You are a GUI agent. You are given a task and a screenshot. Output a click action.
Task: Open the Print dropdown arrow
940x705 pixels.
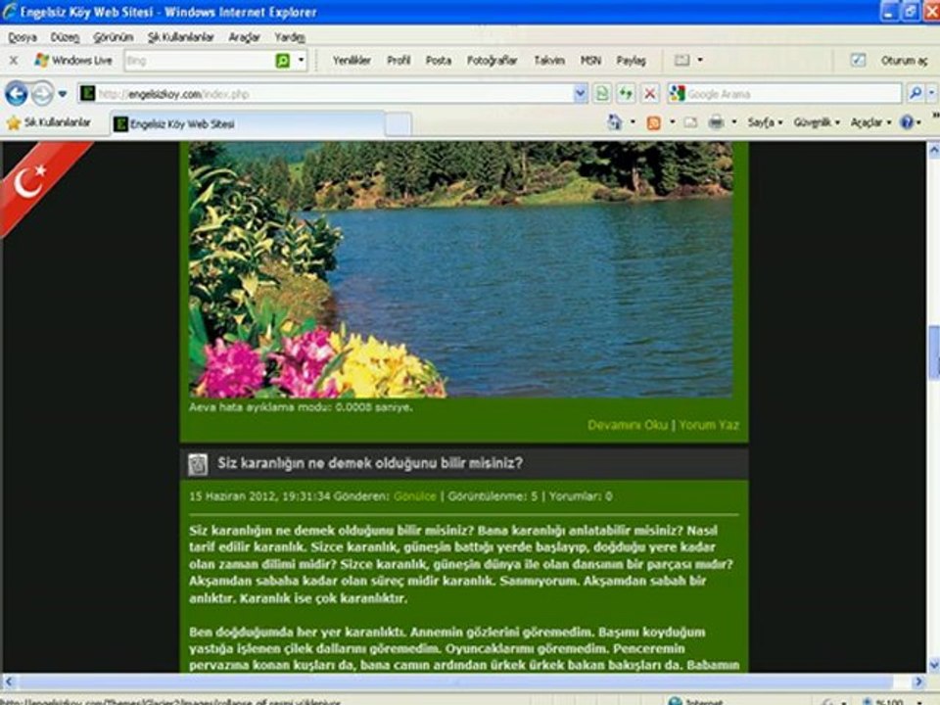coord(733,122)
